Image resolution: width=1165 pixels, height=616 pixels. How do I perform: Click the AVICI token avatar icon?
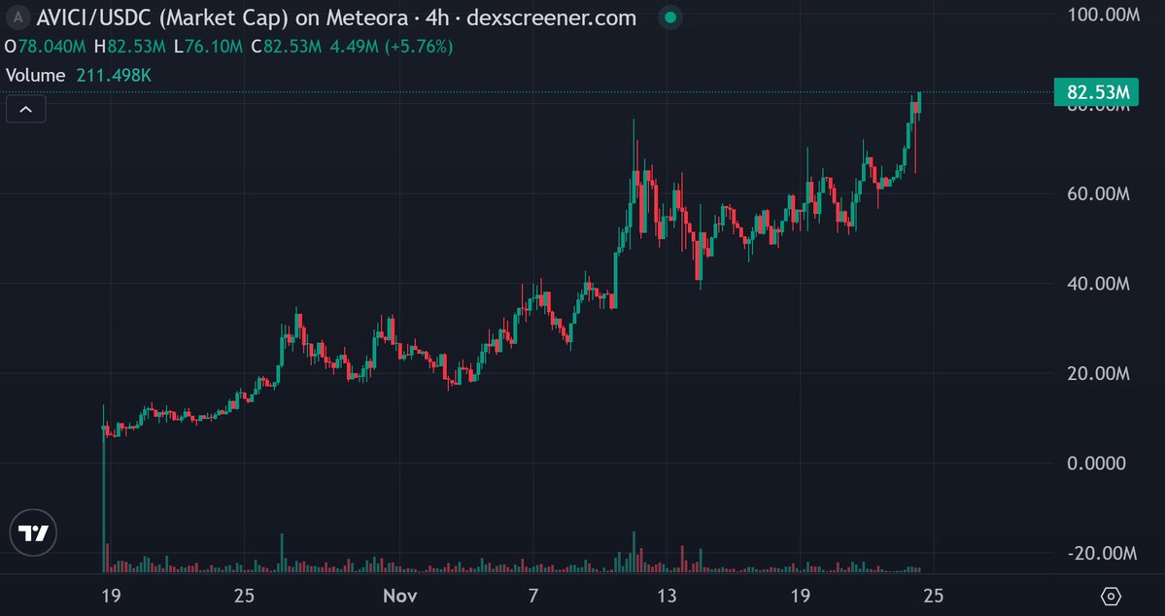(17, 17)
